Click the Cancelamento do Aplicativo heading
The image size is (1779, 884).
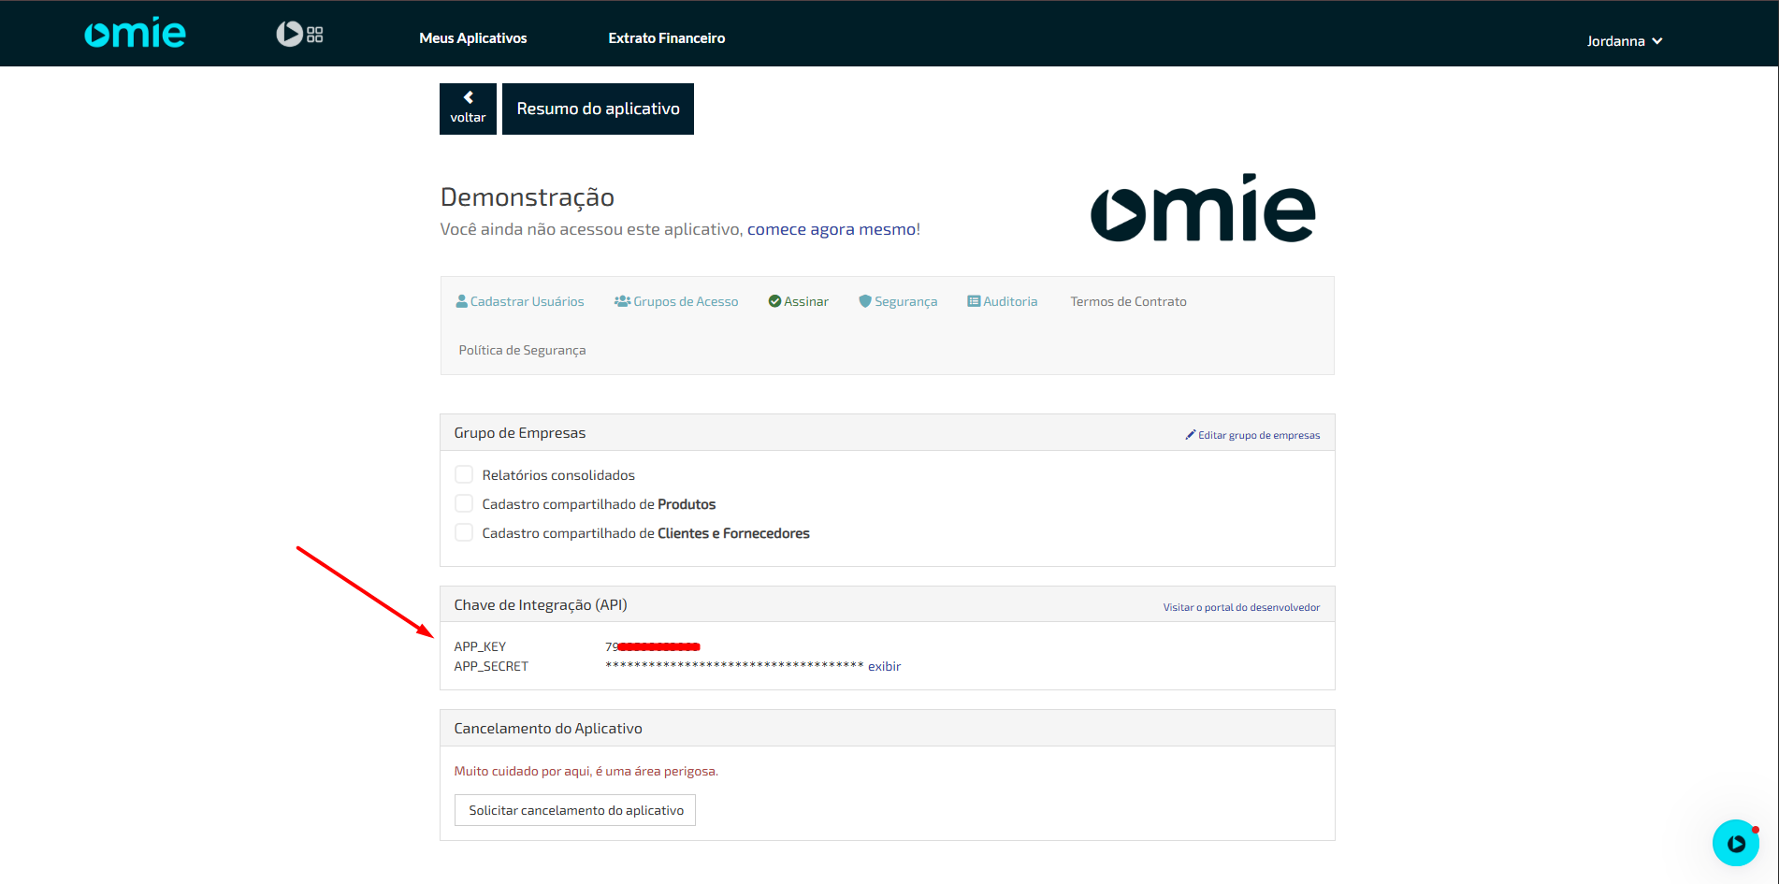[548, 729]
